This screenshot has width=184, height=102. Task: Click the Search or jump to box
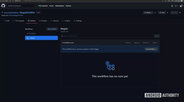pos(22,6)
